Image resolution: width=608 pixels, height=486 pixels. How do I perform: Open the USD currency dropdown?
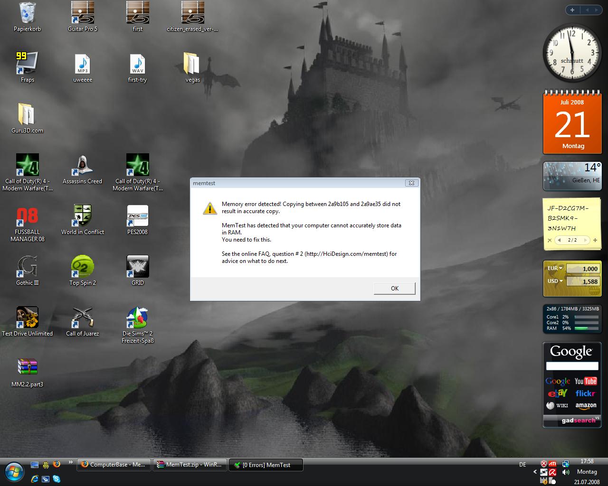pos(554,281)
